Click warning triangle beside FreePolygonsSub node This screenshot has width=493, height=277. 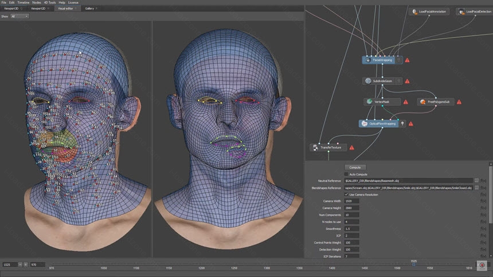459,102
